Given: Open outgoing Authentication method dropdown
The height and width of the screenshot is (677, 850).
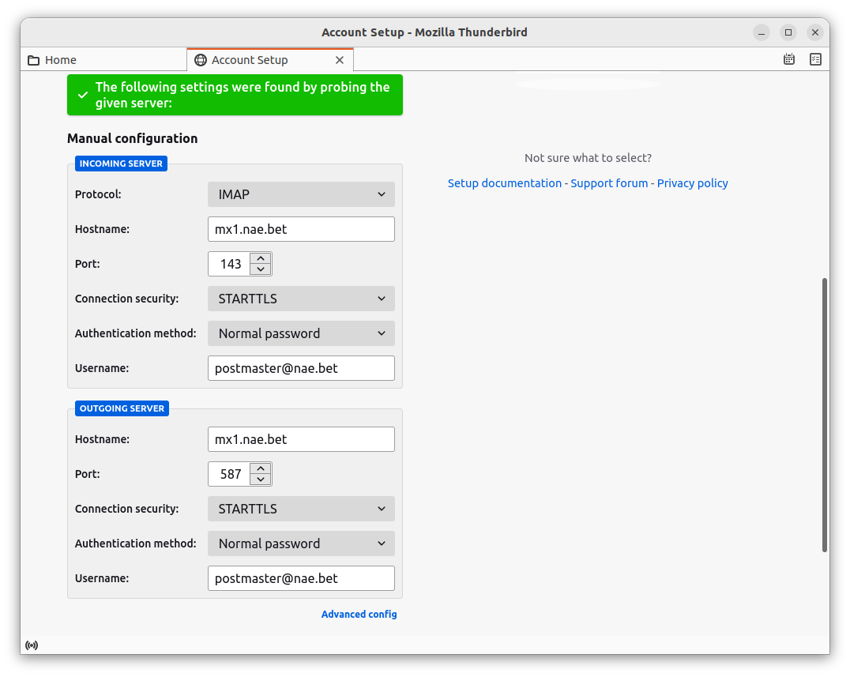Looking at the screenshot, I should [301, 543].
